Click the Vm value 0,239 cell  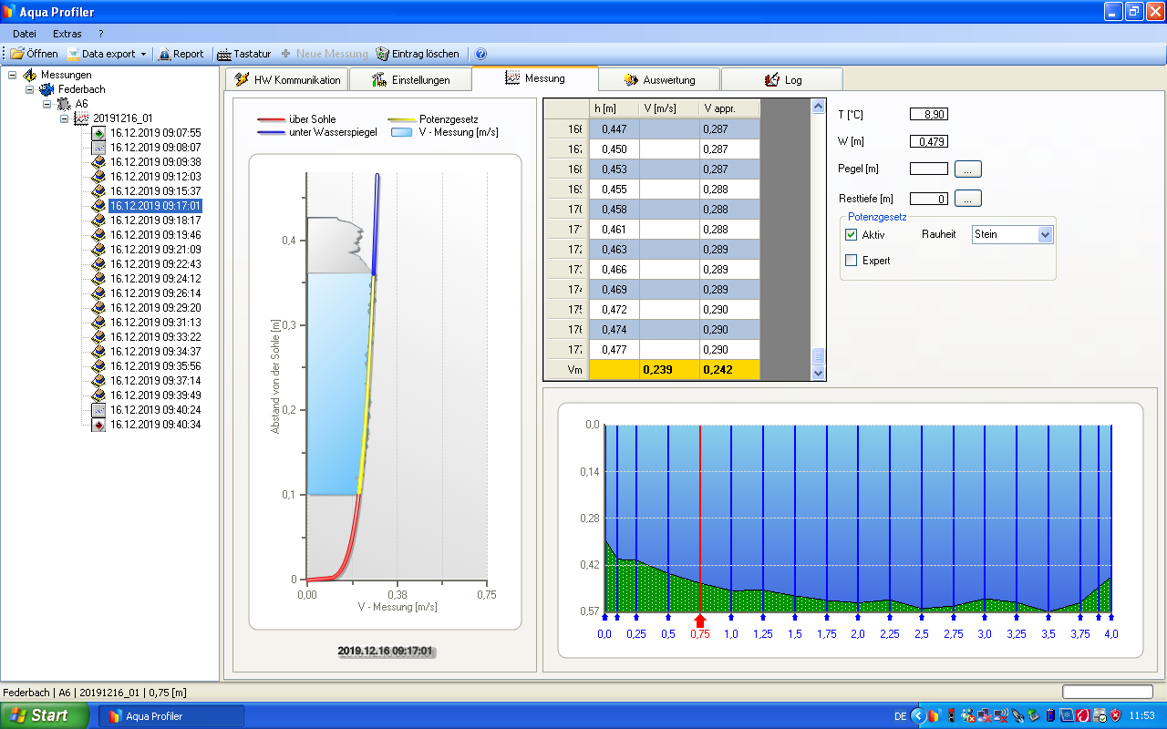[x=669, y=370]
